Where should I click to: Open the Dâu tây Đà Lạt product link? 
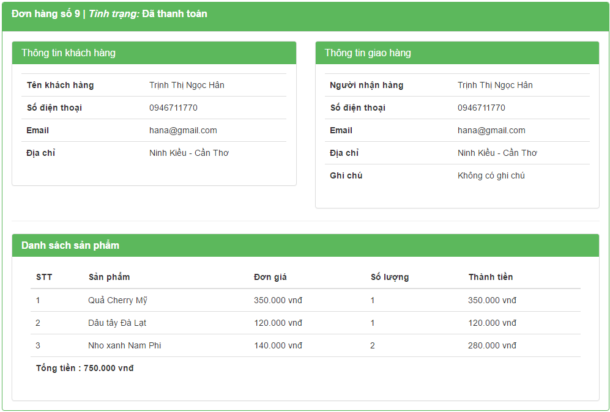(x=119, y=323)
